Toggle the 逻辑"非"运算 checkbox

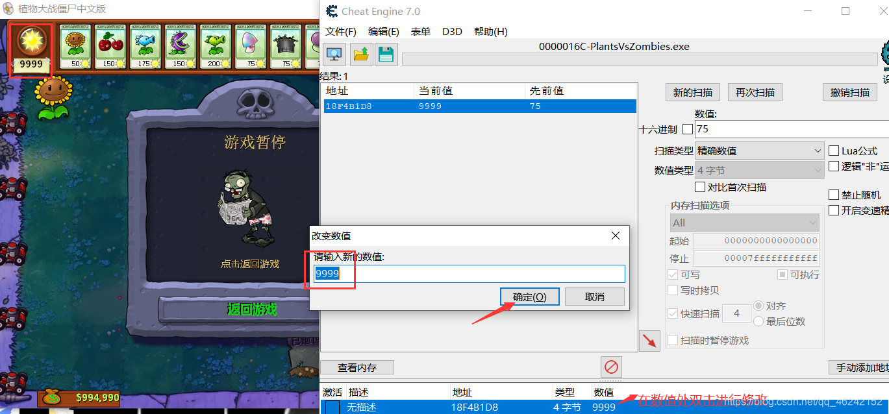[834, 166]
